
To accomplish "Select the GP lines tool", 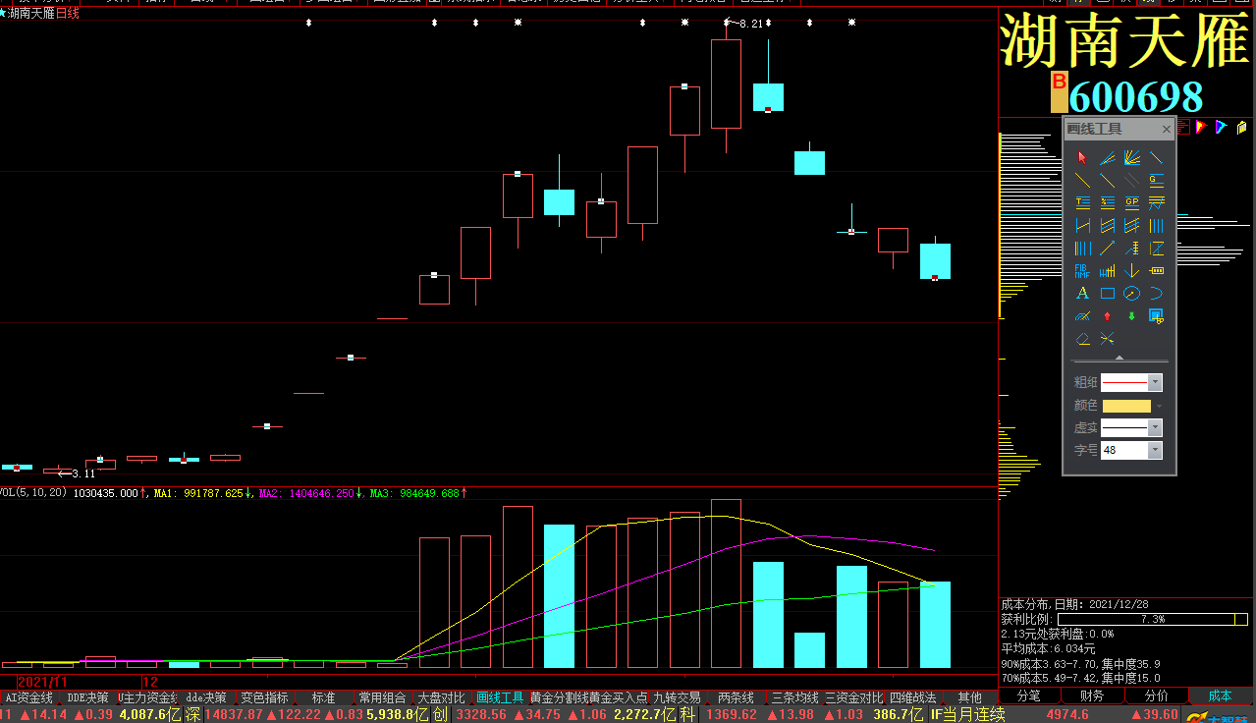I will (x=1132, y=202).
